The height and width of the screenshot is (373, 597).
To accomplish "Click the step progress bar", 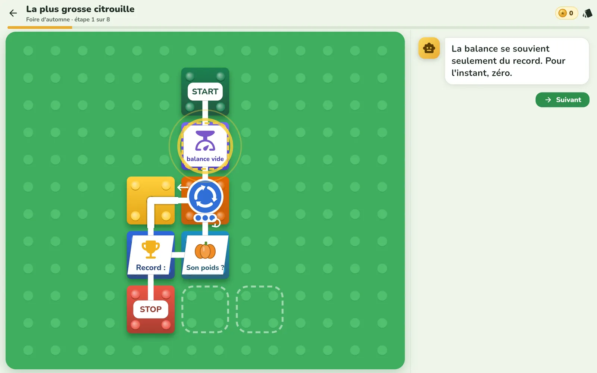I will tap(298, 28).
